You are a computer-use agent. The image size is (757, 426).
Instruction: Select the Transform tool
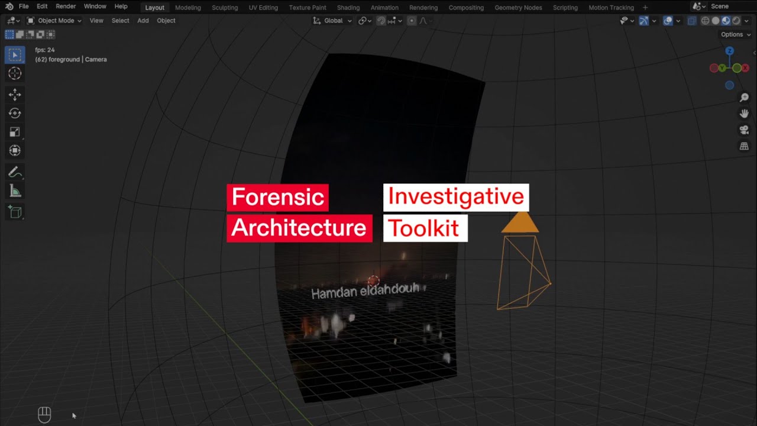15,150
